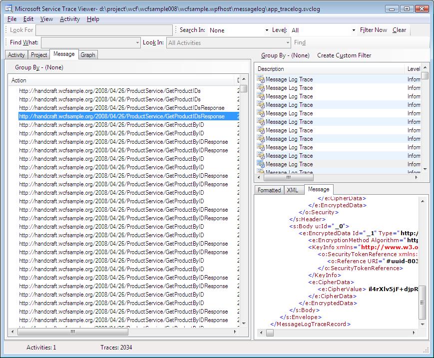Click the third Message Log Trace icon
Image resolution: width=434 pixels, height=358 pixels.
261,96
